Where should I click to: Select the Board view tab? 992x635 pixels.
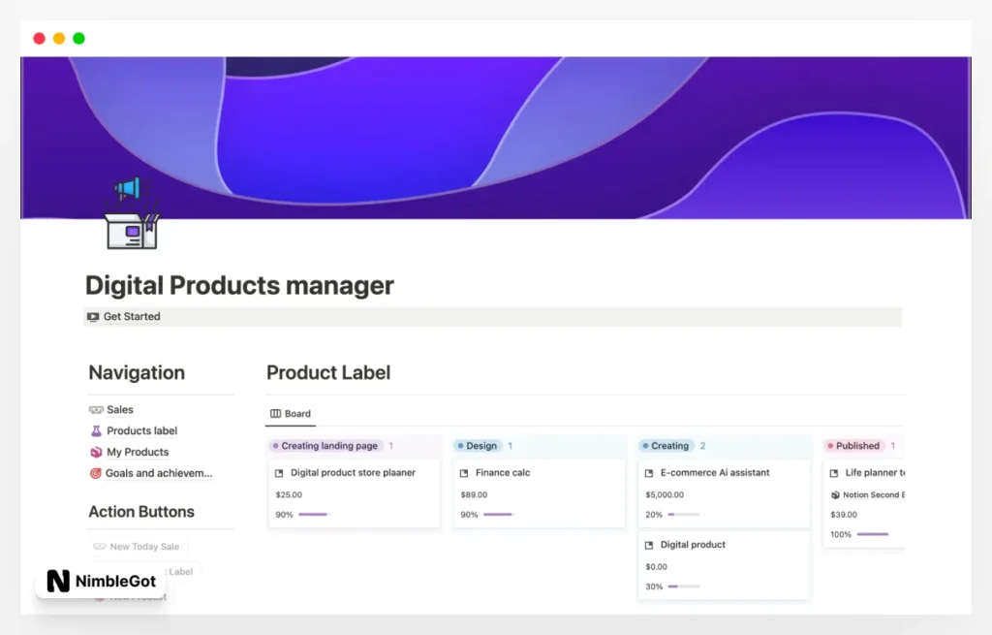tap(291, 413)
